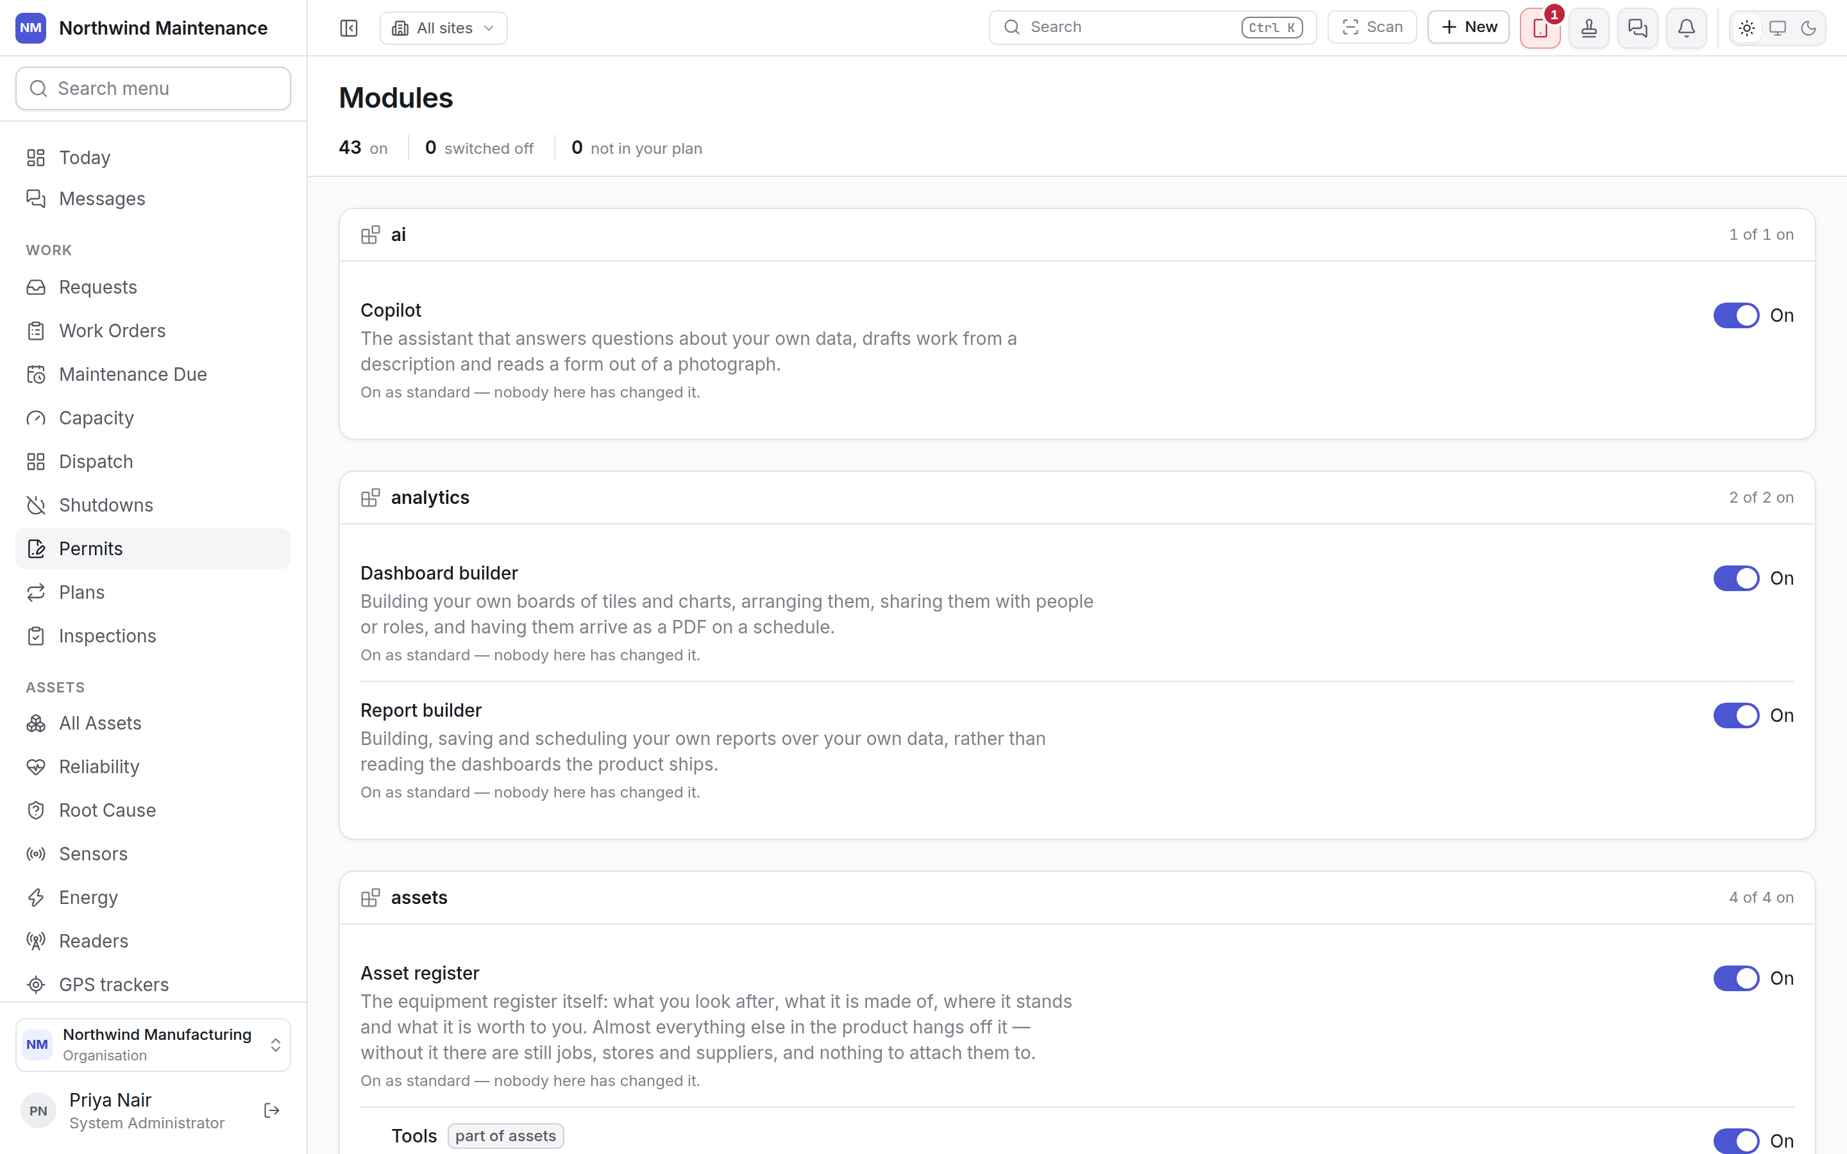Switch to the dark theme moon icon

pyautogui.click(x=1807, y=28)
